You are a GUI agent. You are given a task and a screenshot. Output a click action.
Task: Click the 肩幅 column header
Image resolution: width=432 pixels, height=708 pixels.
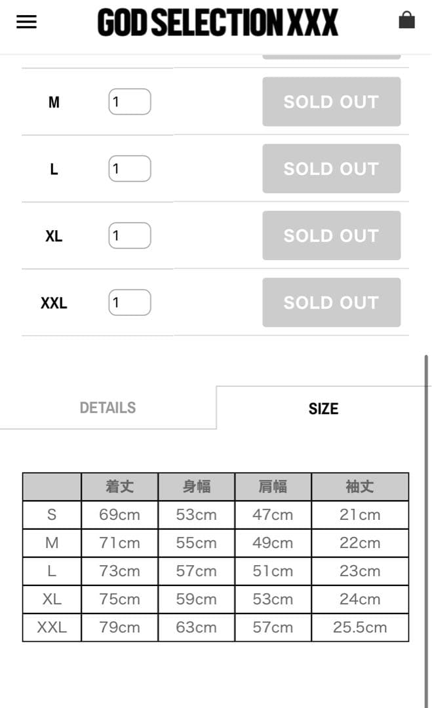(273, 486)
